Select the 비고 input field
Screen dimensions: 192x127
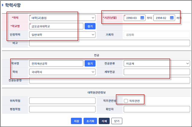[x=110, y=43]
